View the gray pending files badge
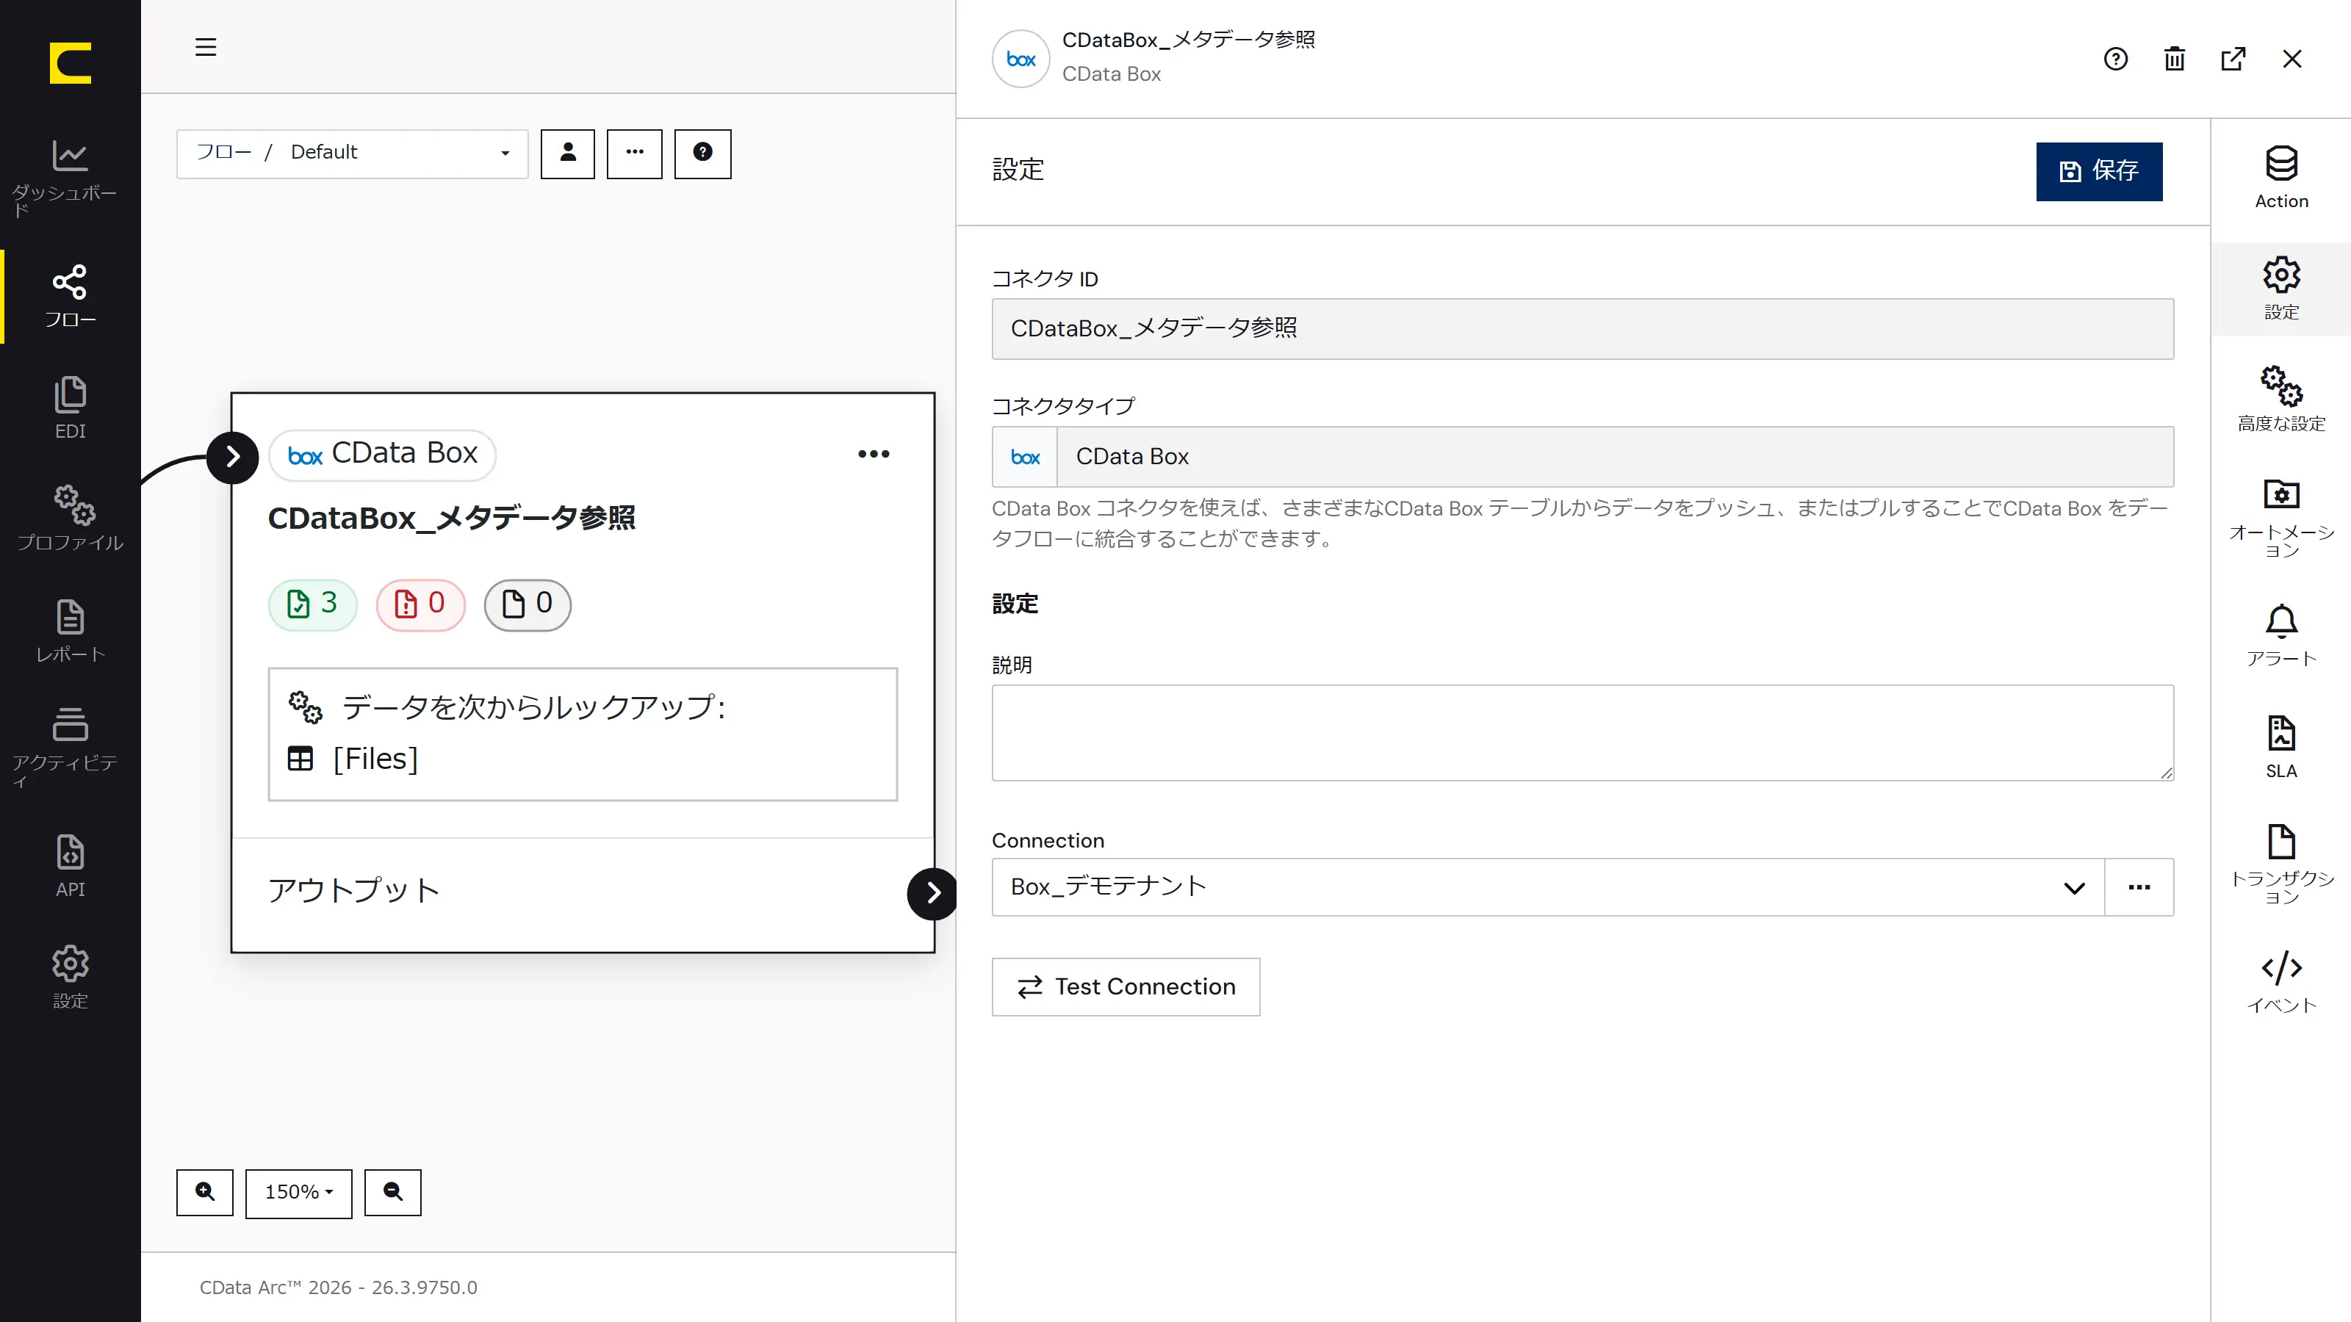This screenshot has width=2351, height=1322. (528, 604)
